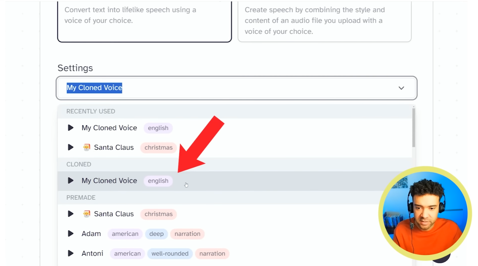Click the christmas tag on Santa Claus
This screenshot has height=266, width=478.
(x=158, y=147)
